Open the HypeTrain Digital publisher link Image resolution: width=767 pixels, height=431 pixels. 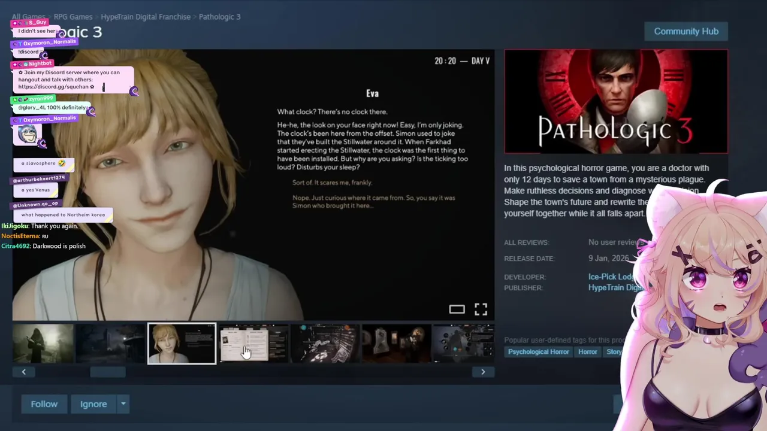coord(616,288)
